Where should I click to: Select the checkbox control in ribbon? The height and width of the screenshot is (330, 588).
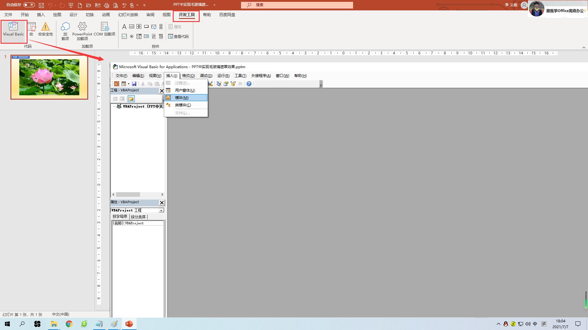point(124,36)
